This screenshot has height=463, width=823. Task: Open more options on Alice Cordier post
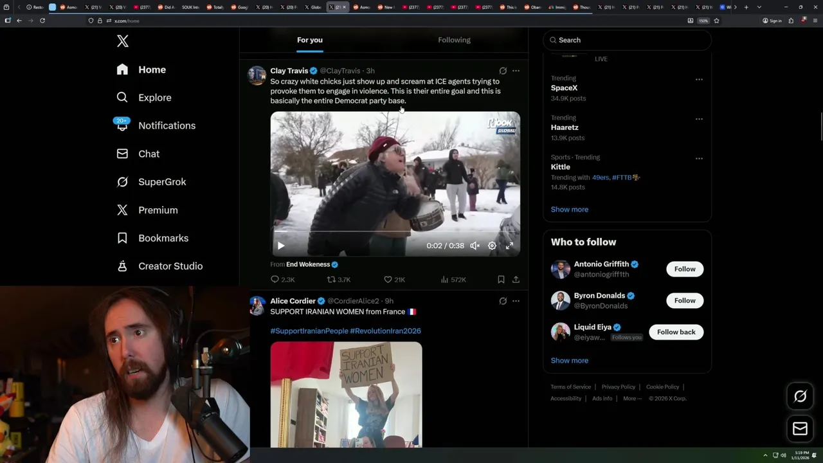(x=516, y=301)
